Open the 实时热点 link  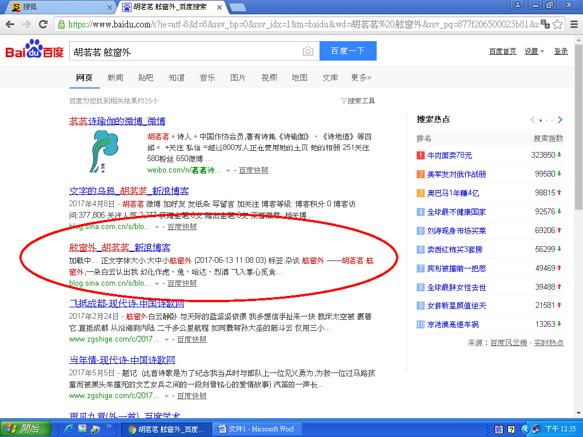(x=549, y=343)
